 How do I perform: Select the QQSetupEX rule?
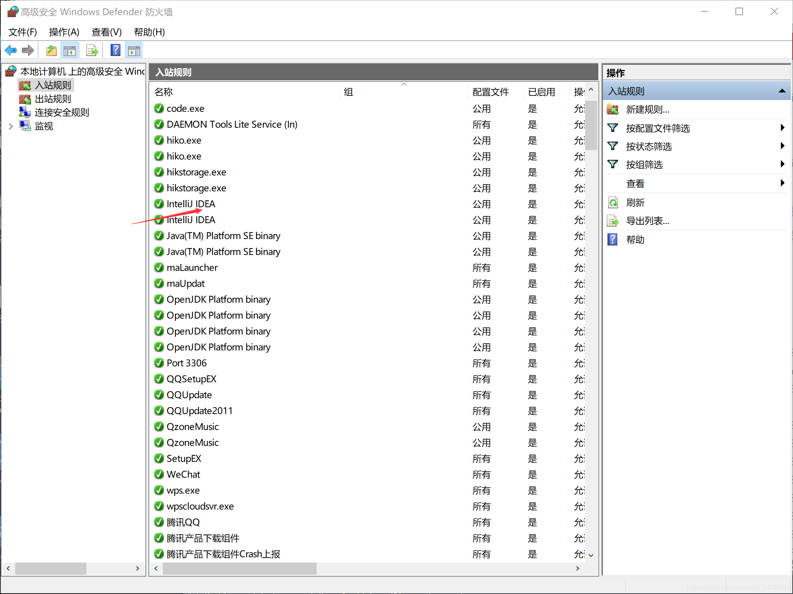[191, 379]
